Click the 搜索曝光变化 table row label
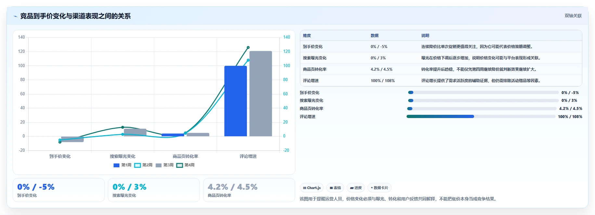Viewport: 595px width, 215px height. click(315, 58)
